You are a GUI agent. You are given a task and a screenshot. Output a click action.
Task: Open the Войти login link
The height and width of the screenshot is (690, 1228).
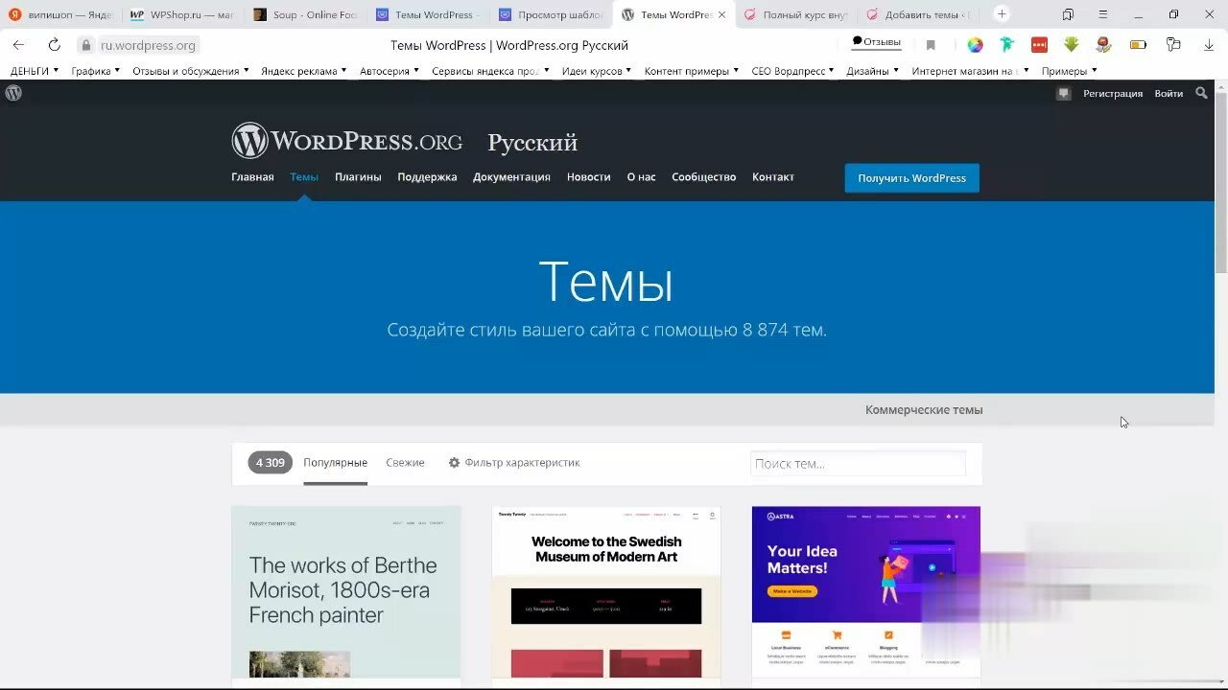tap(1169, 93)
